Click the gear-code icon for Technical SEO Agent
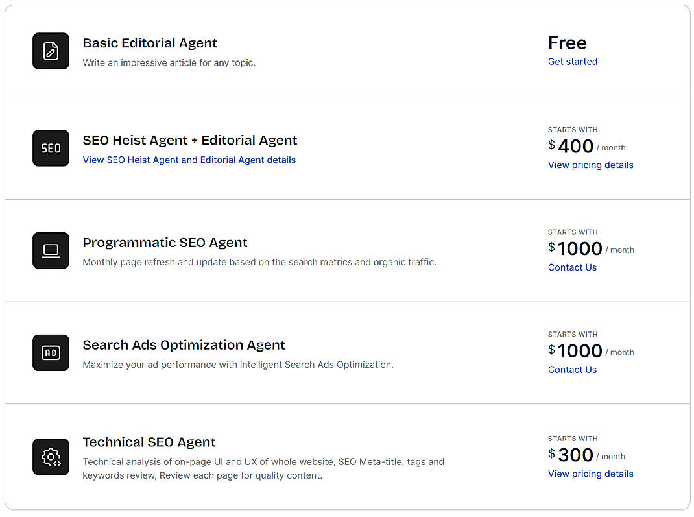Viewport: 694px width, 517px height. (x=51, y=457)
